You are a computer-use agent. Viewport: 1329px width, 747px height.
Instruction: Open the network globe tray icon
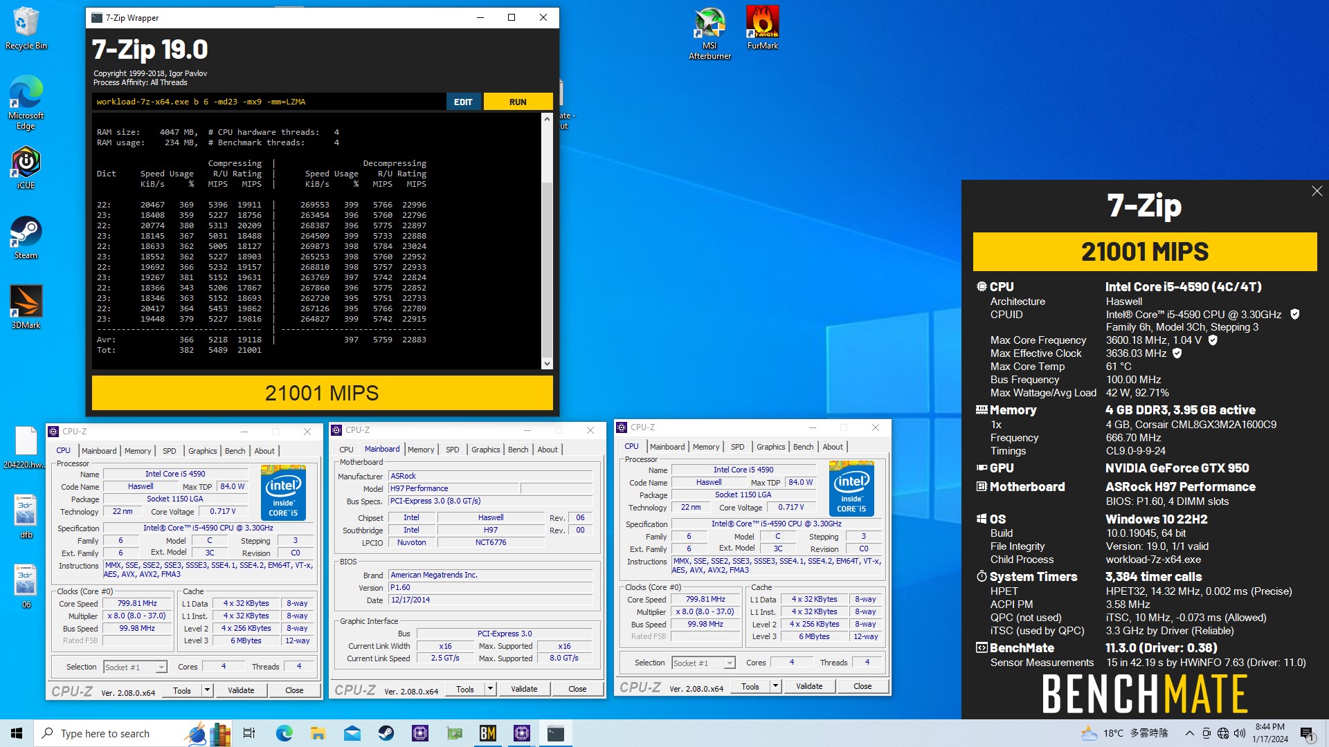1223,733
